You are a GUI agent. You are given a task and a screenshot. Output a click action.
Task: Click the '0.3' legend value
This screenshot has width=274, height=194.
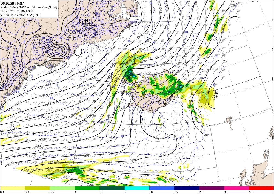coord(27,192)
